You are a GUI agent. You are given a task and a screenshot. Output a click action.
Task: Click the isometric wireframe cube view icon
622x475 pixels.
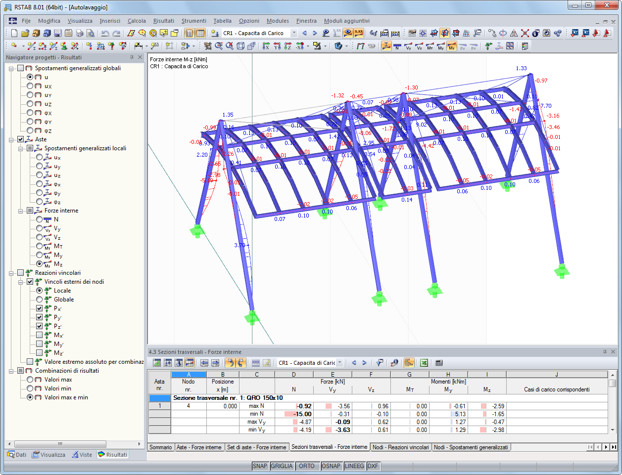pyautogui.click(x=240, y=46)
